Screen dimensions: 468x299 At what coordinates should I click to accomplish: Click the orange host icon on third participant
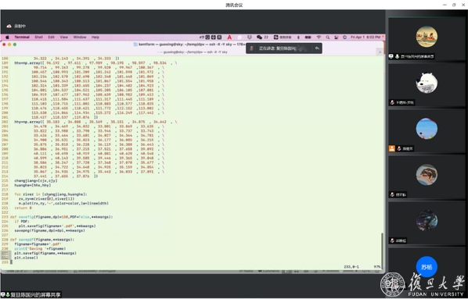click(x=391, y=148)
